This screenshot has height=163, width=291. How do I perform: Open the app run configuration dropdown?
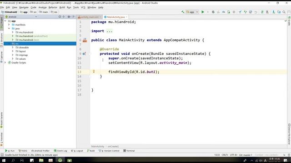(192, 12)
